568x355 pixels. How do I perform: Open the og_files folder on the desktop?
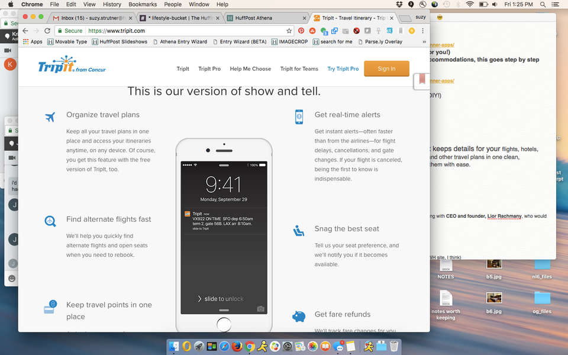tap(542, 302)
